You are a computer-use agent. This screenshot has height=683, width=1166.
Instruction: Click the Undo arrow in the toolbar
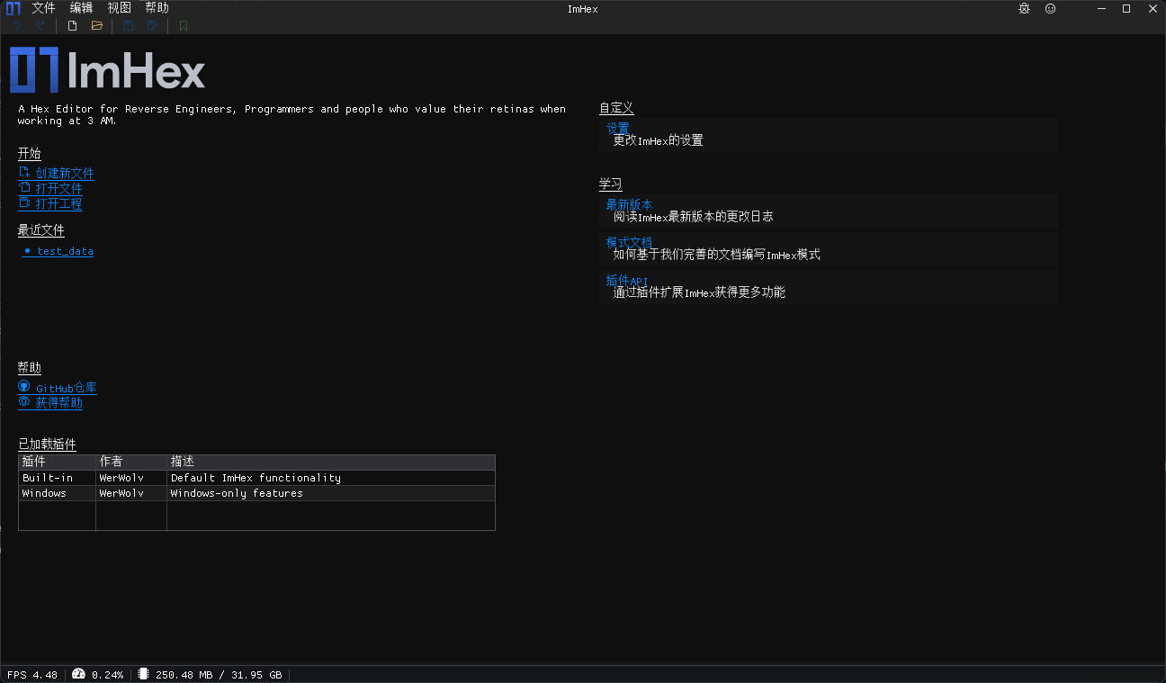pyautogui.click(x=17, y=25)
